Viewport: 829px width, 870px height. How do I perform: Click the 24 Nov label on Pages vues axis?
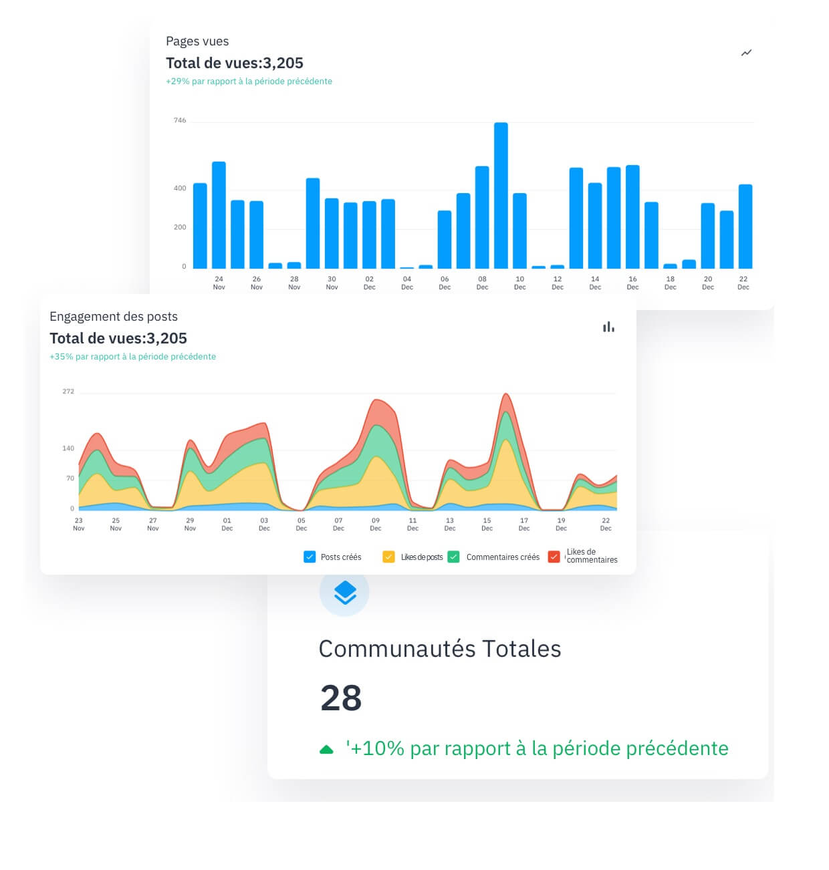(x=219, y=283)
